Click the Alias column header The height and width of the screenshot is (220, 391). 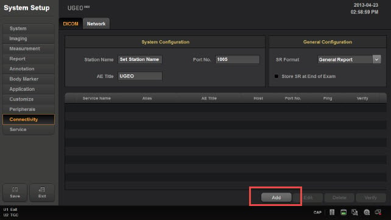click(147, 98)
